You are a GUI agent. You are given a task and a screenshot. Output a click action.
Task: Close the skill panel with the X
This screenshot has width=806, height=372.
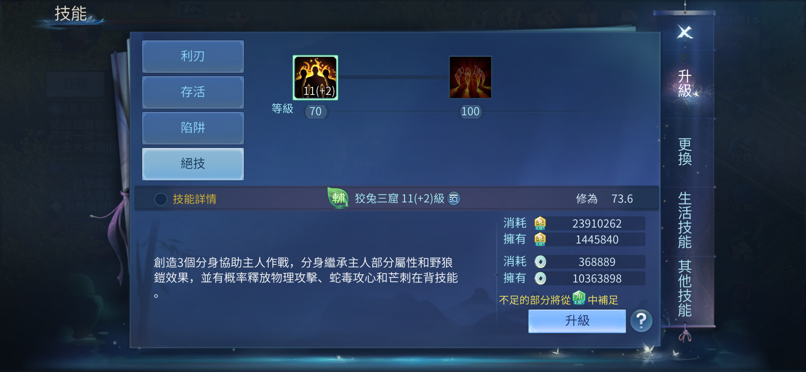(x=685, y=32)
